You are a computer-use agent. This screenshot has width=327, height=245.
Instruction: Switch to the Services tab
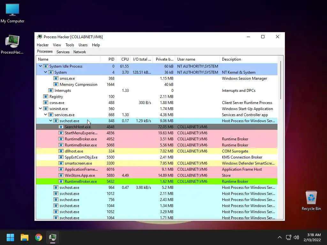63,52
